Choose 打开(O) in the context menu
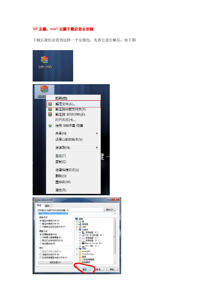 click(73, 98)
